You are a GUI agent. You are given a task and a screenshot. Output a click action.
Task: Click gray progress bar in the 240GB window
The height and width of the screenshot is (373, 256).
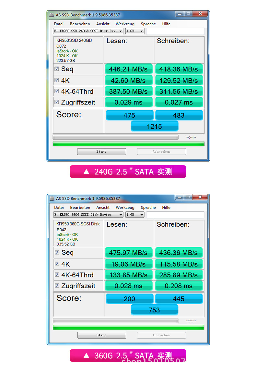click(115, 137)
